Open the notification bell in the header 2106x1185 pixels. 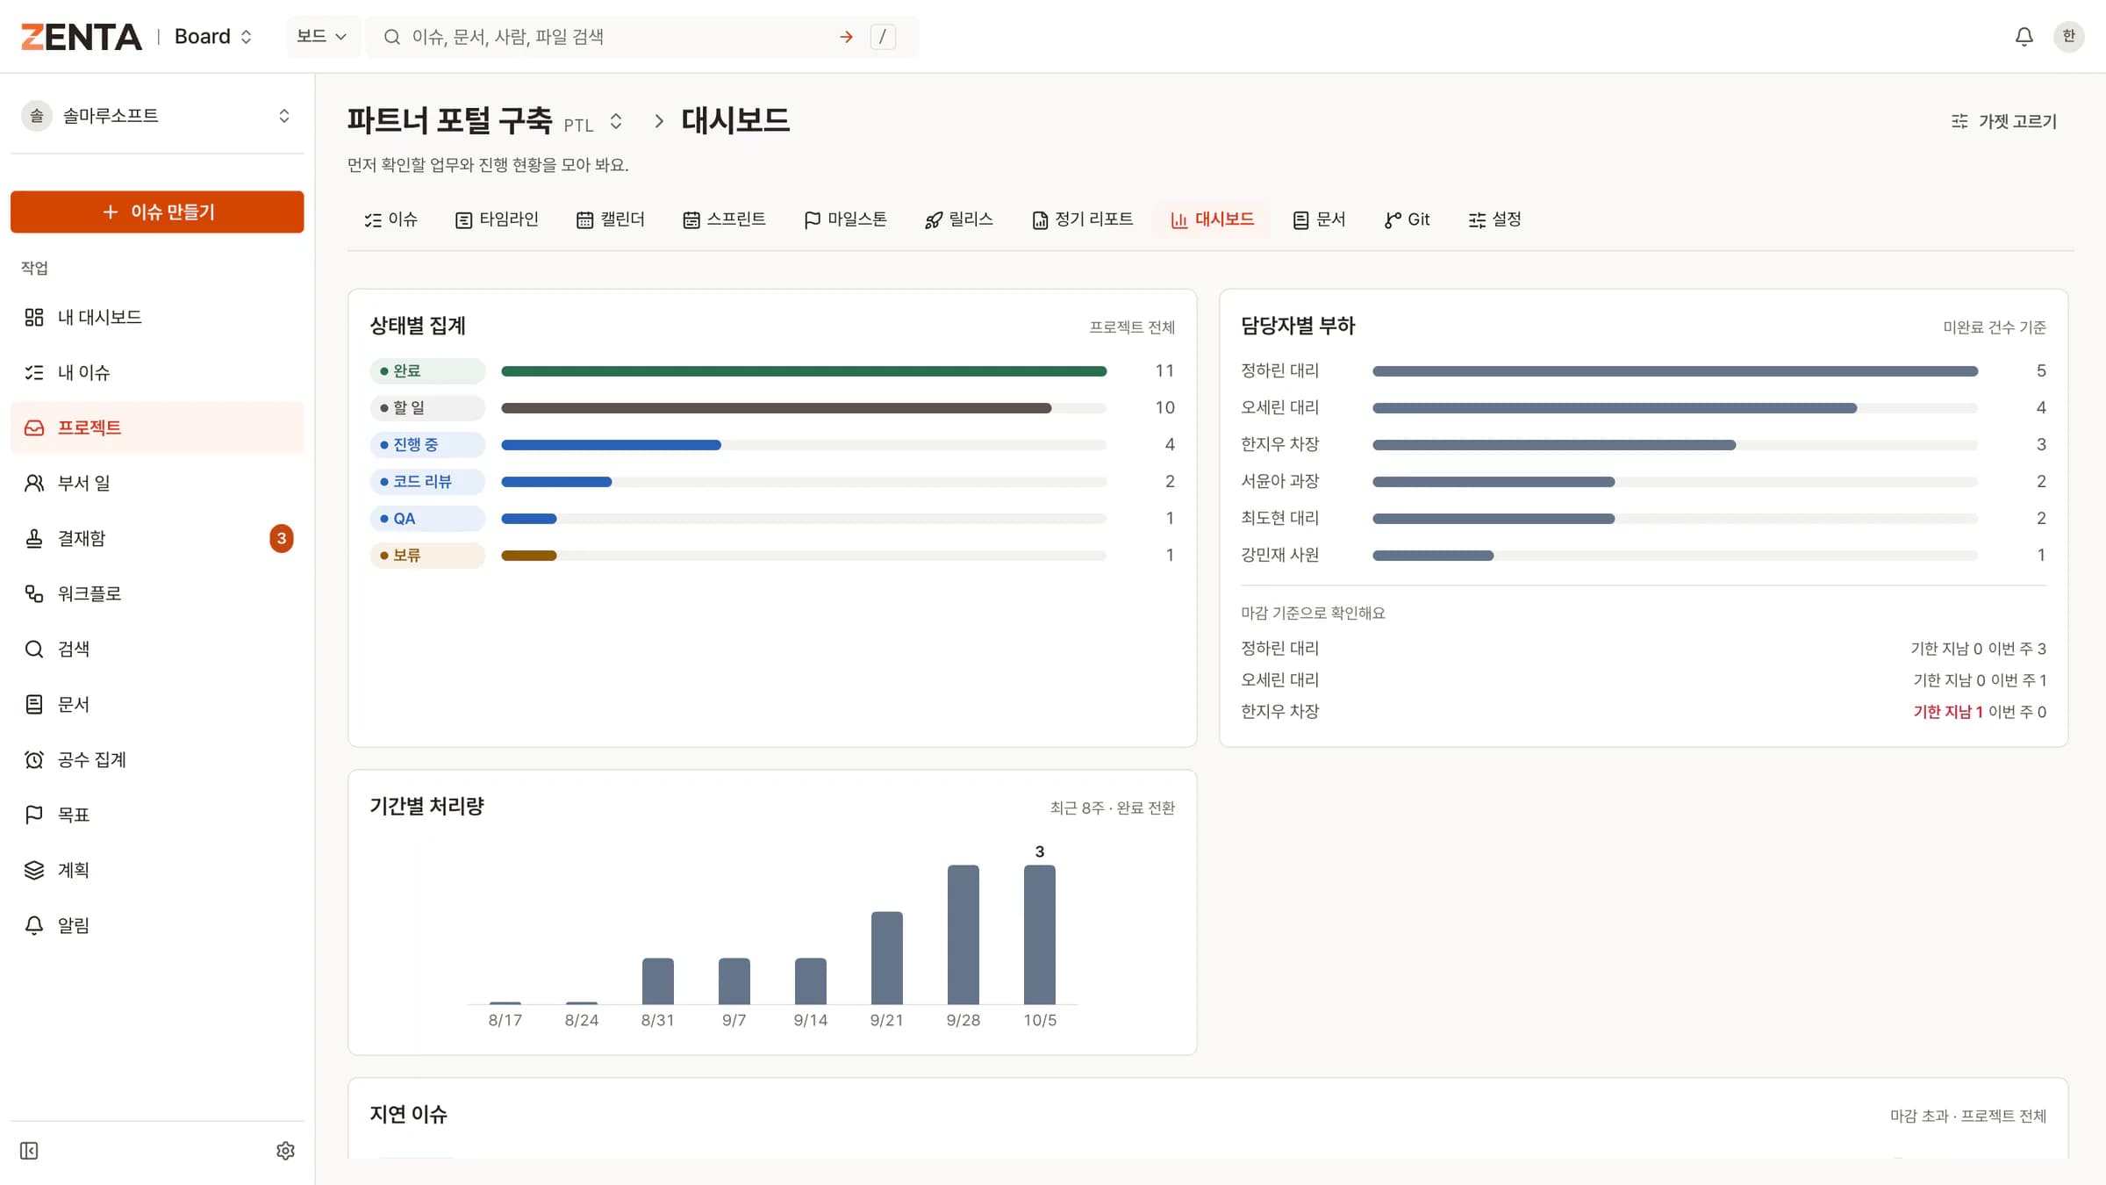(2024, 37)
